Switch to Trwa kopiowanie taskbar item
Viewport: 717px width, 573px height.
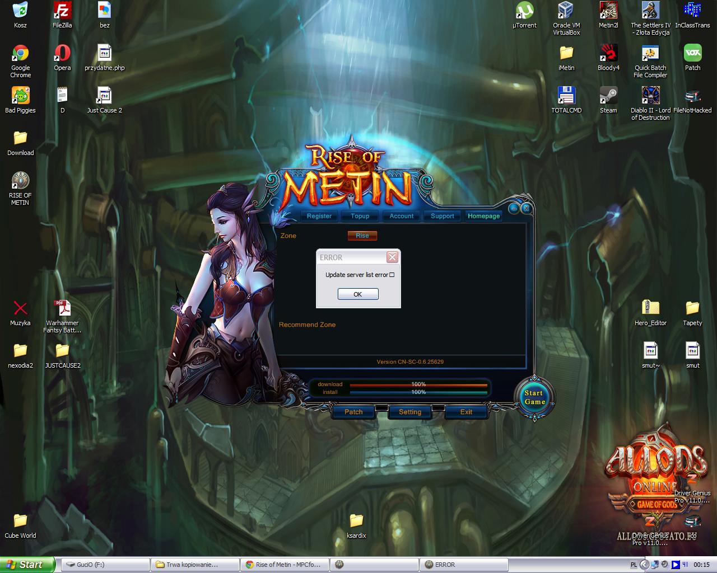pos(194,565)
